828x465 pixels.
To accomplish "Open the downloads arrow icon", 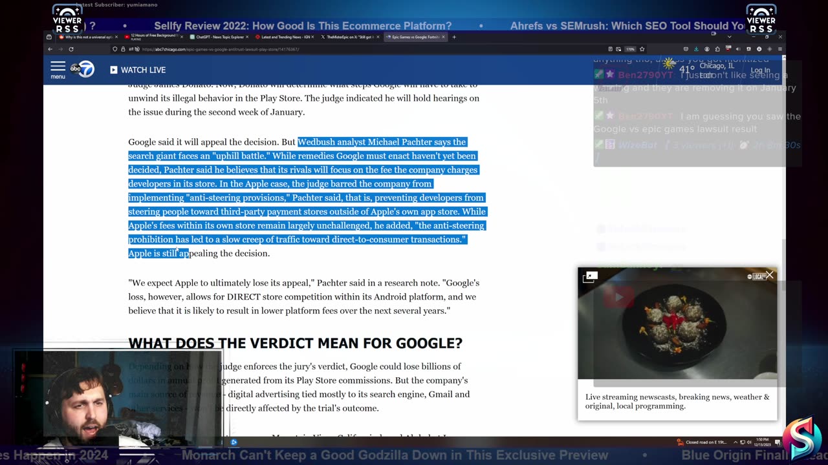I will coord(696,49).
